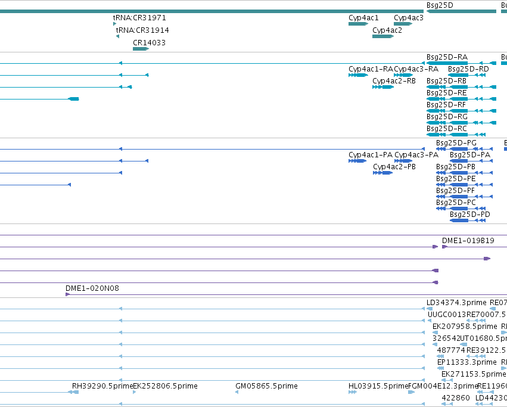Viewport: 507px width, 407px height.
Task: Click the Bsg25D-PA protein feature
Action: point(471,161)
